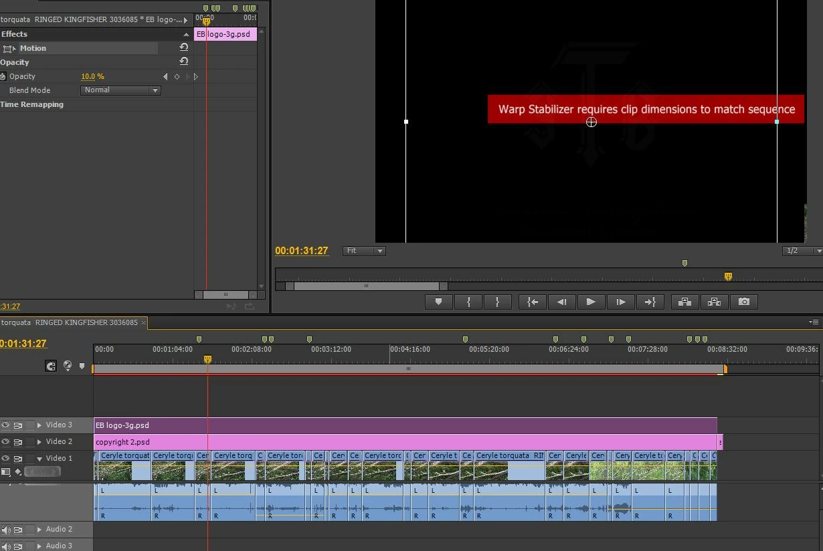Screen dimensions: 823x551
Task: Play the sequence in the Program Monitor
Action: coord(591,302)
